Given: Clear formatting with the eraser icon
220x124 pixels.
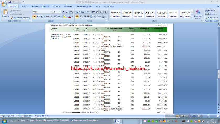Looking at the screenshot, I should point(71,12).
